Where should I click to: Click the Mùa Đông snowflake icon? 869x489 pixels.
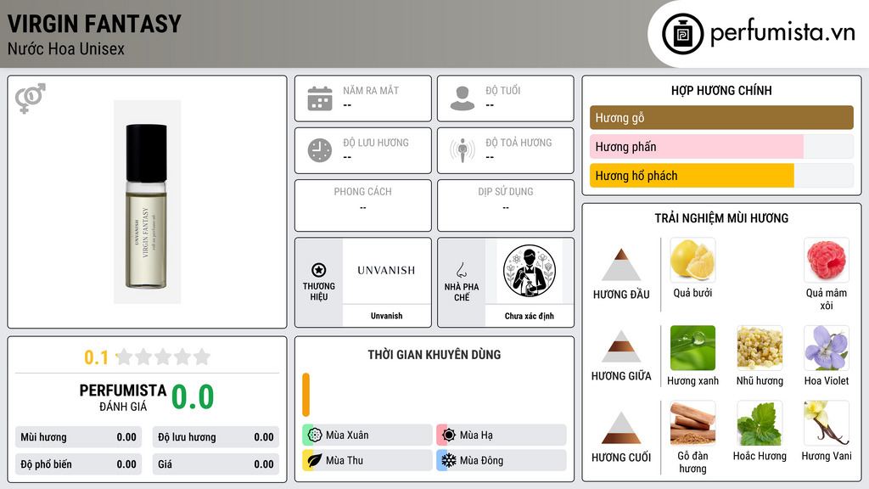[449, 460]
